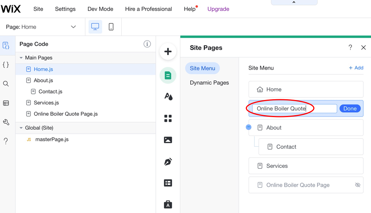The image size is (371, 213).
Task: Open the pen nib Blog icon
Action: click(x=168, y=162)
